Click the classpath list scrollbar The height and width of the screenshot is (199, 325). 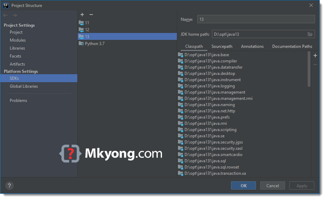(309, 69)
